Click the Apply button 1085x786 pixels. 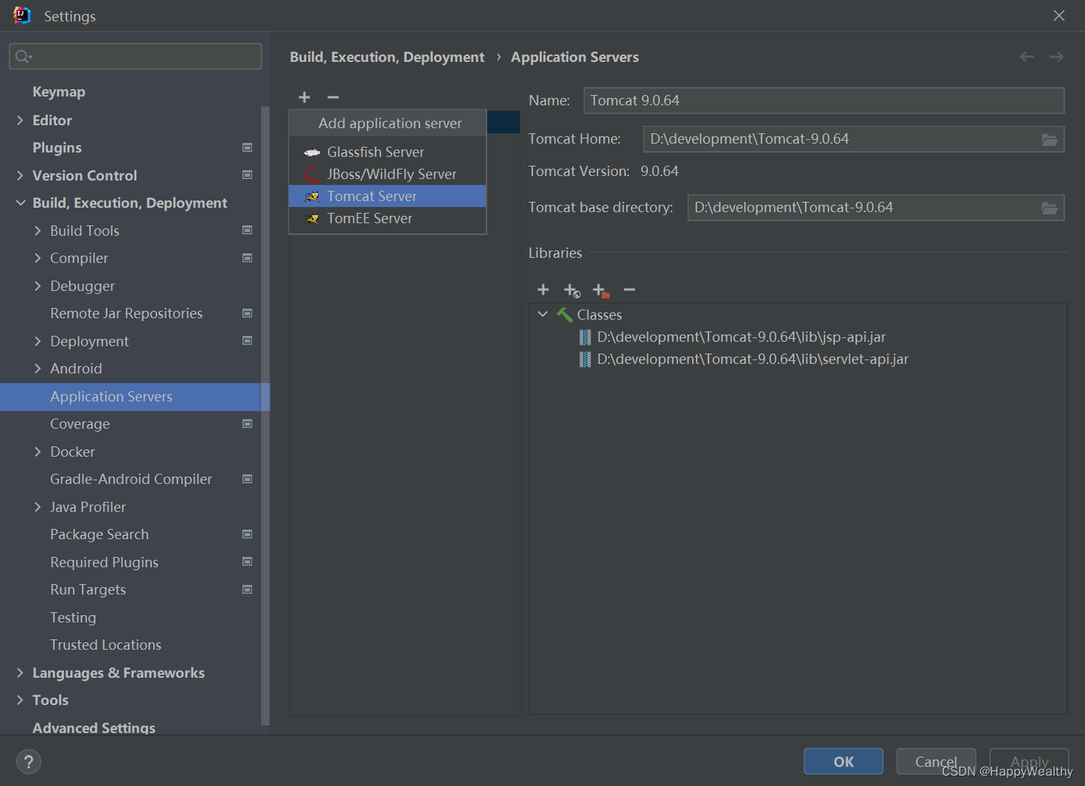[1029, 762]
